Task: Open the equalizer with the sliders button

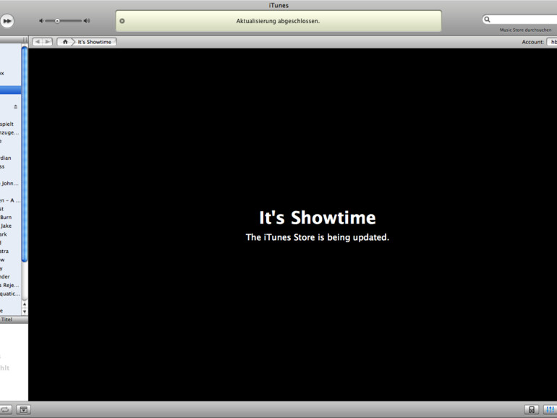Action: click(550, 409)
